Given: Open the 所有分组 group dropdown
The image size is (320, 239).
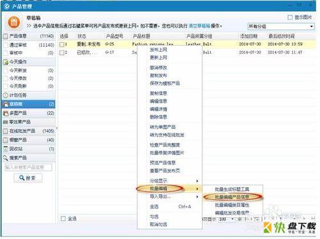Looking at the screenshot, I should point(281,26).
